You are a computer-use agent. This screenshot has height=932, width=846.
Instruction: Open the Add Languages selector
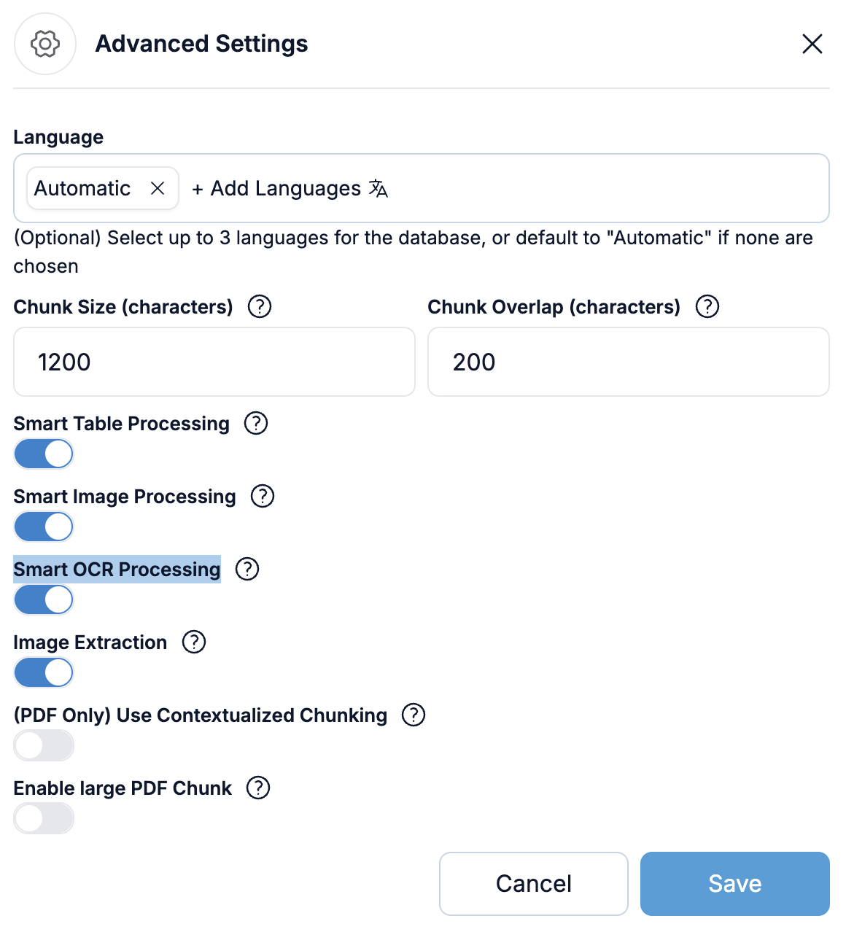(289, 188)
